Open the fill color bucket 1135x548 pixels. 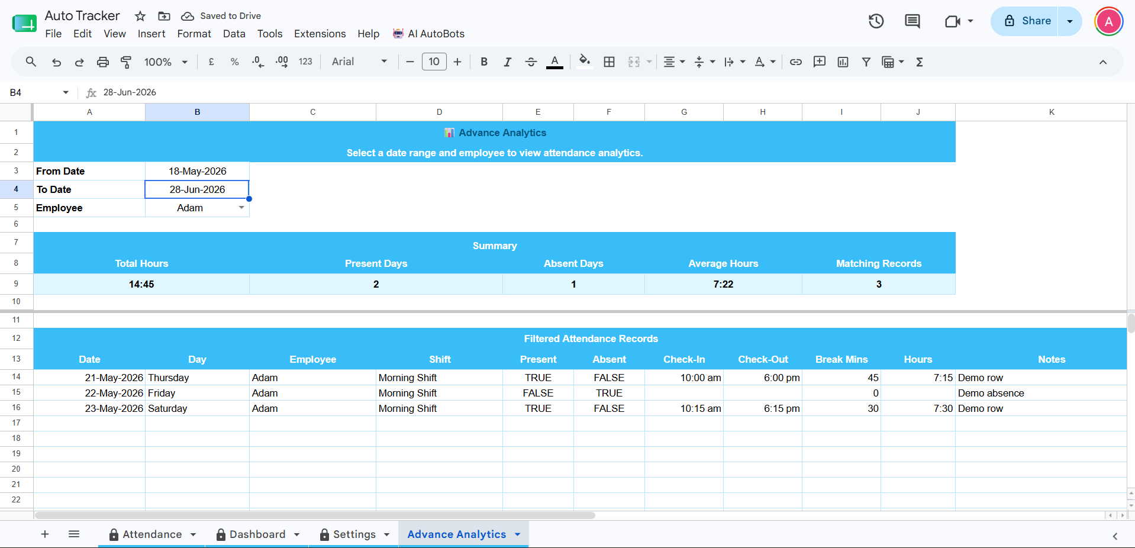pyautogui.click(x=585, y=62)
